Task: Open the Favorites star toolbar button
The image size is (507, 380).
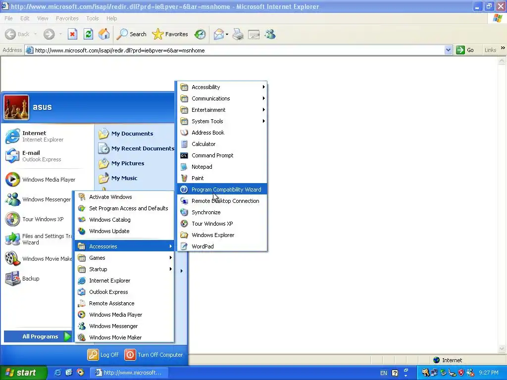Action: [170, 34]
